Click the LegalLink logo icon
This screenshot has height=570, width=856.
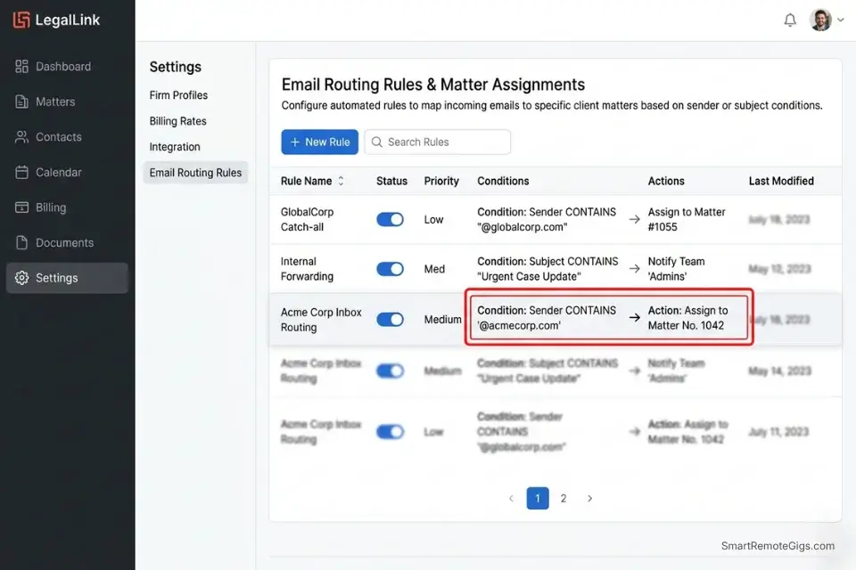point(21,20)
